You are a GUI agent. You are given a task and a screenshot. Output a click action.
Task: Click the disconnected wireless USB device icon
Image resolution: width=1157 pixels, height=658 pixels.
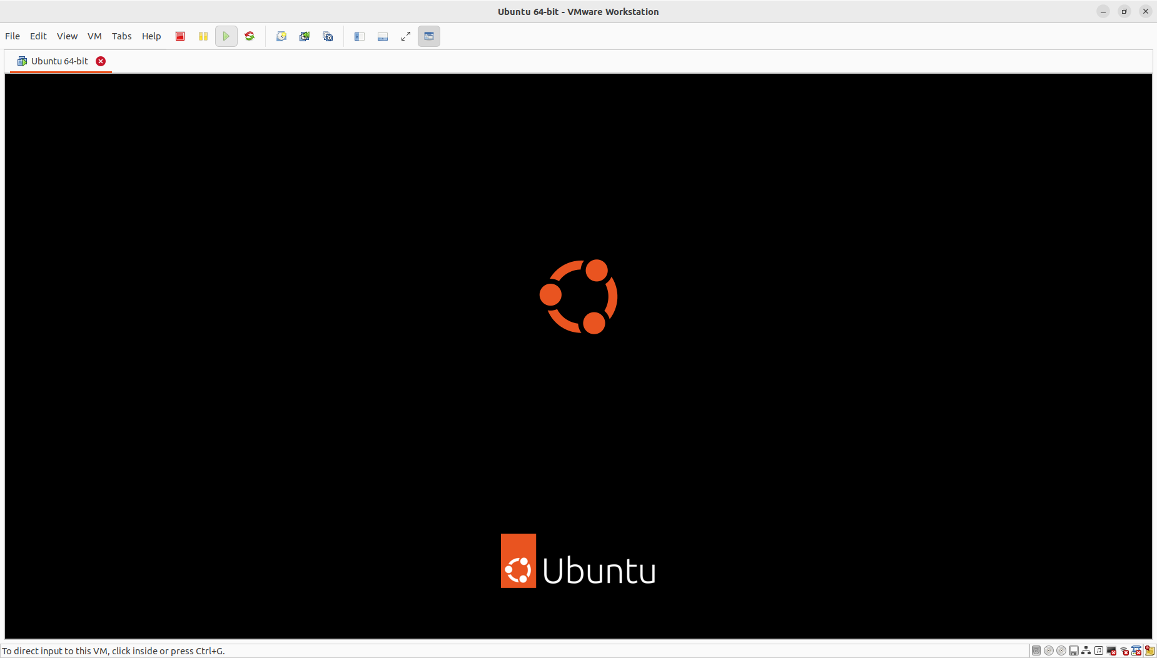click(x=1124, y=651)
